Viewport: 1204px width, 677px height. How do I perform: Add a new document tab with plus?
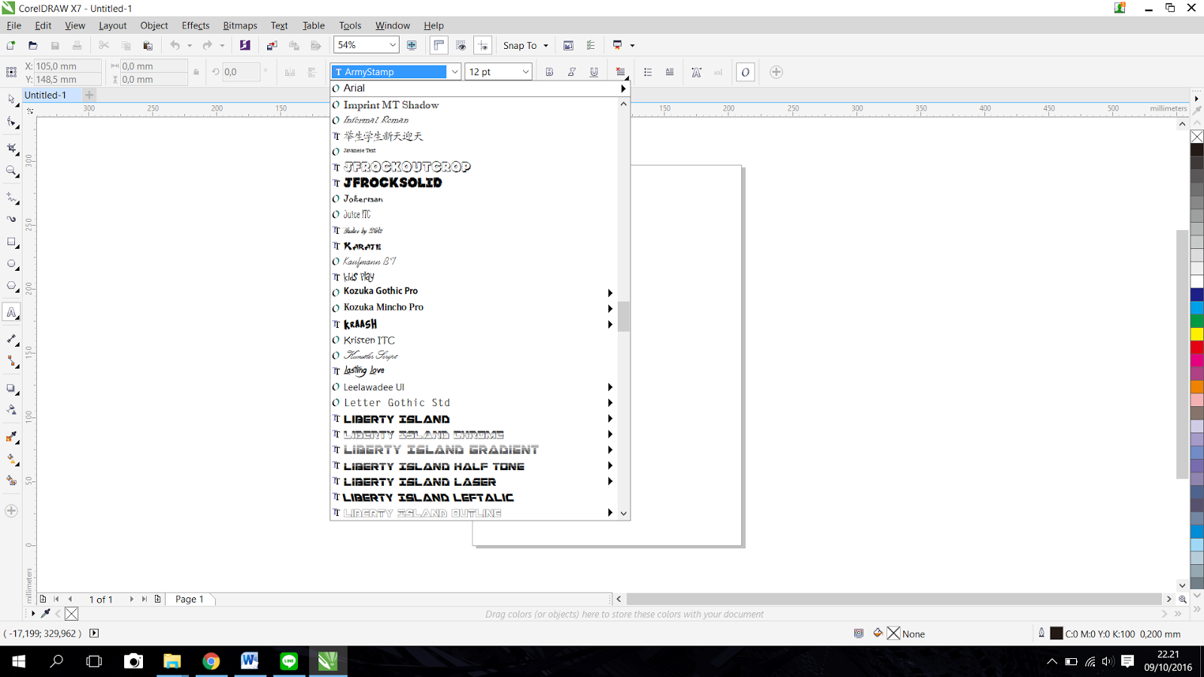(90, 95)
